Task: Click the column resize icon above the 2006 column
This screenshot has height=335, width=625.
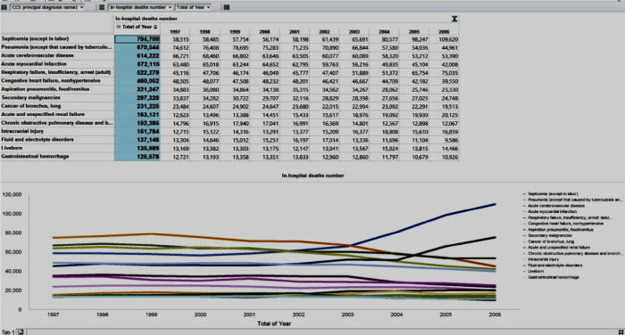Action: pyautogui.click(x=454, y=19)
